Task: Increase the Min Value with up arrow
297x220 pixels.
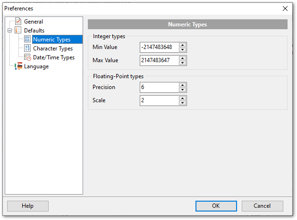Action: tap(182, 45)
